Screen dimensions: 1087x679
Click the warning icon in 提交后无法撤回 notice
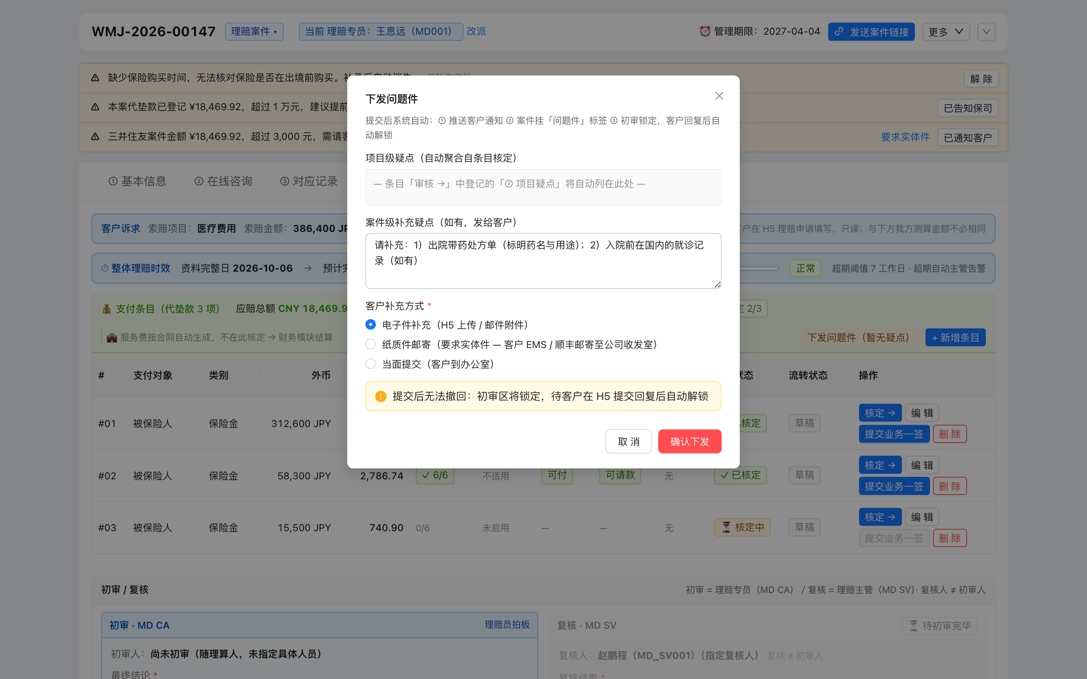tap(380, 396)
